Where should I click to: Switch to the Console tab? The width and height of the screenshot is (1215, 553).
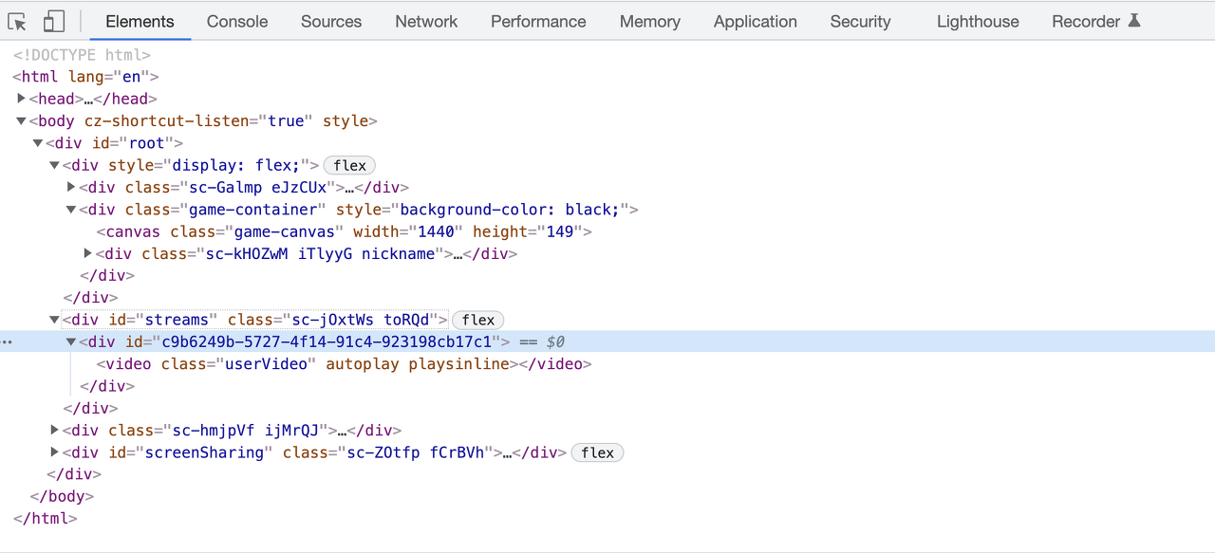[237, 21]
